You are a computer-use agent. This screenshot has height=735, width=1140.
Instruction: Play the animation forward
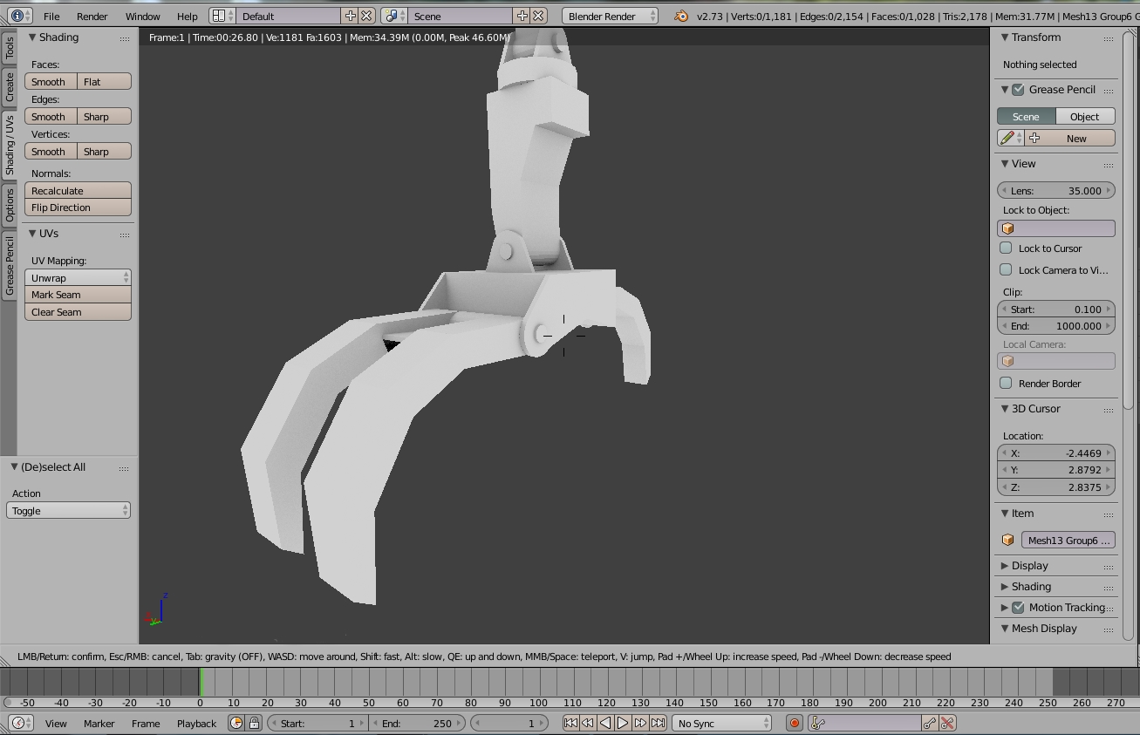click(x=623, y=723)
